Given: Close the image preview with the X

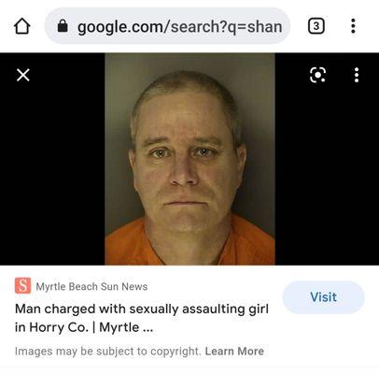Looking at the screenshot, I should [23, 75].
